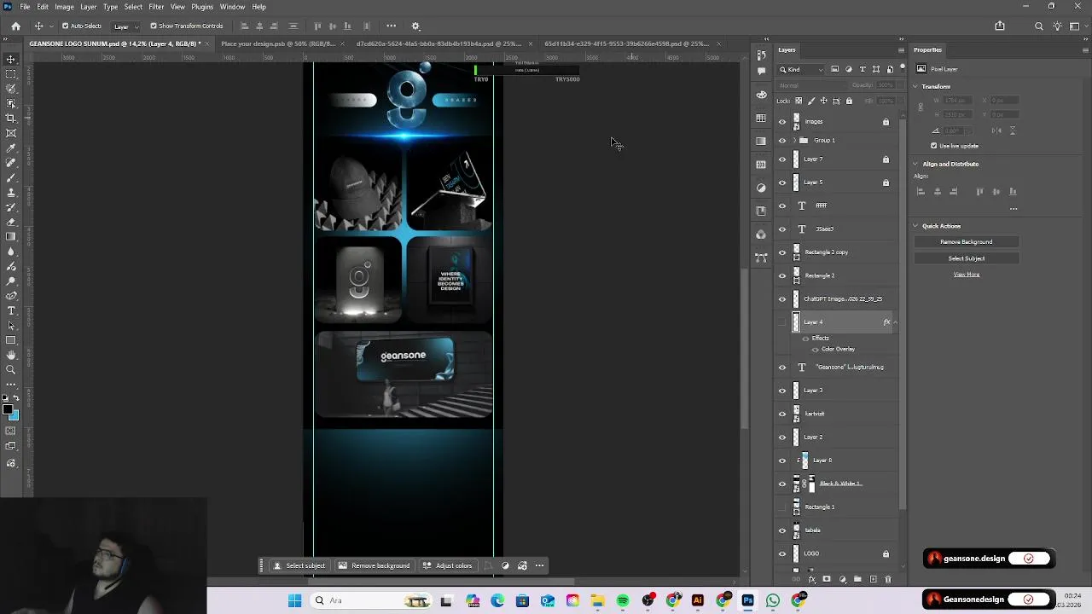Open the Window menu
The height and width of the screenshot is (614, 1092).
pyautogui.click(x=232, y=7)
